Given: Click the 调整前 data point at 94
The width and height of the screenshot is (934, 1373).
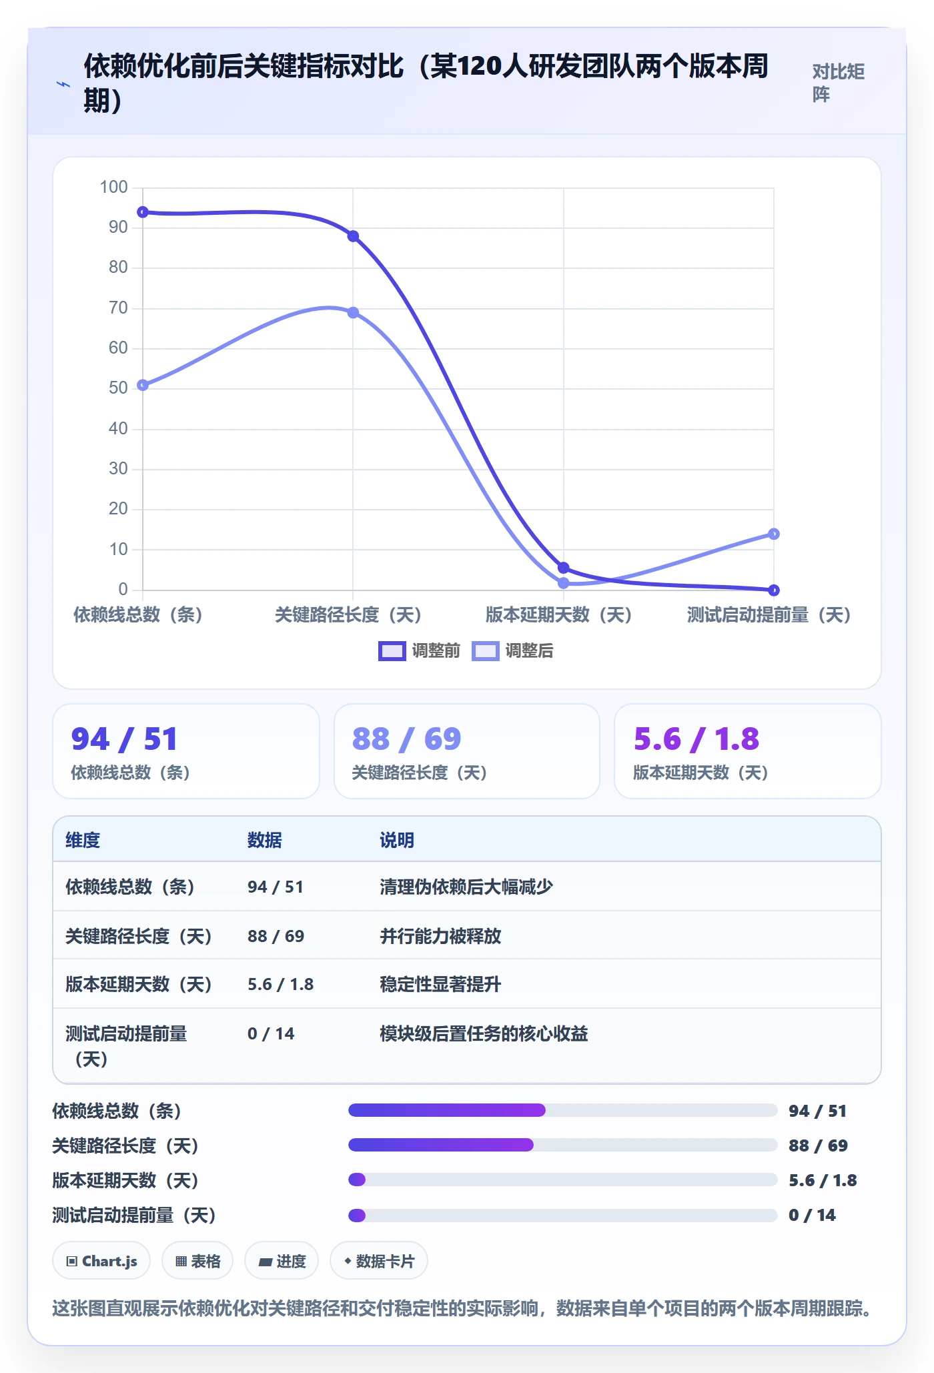Looking at the screenshot, I should pyautogui.click(x=143, y=212).
